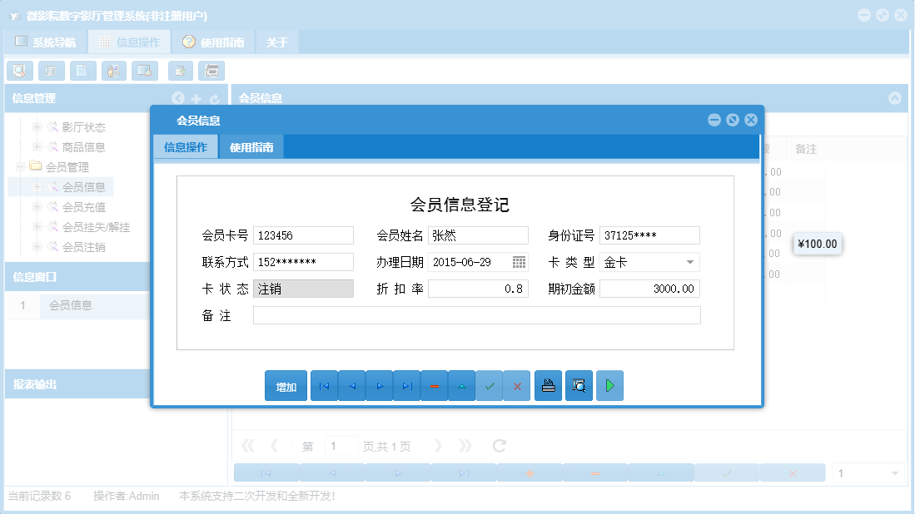Delete the current record with red minus icon
Viewport: 915px width, 514px height.
tap(434, 385)
